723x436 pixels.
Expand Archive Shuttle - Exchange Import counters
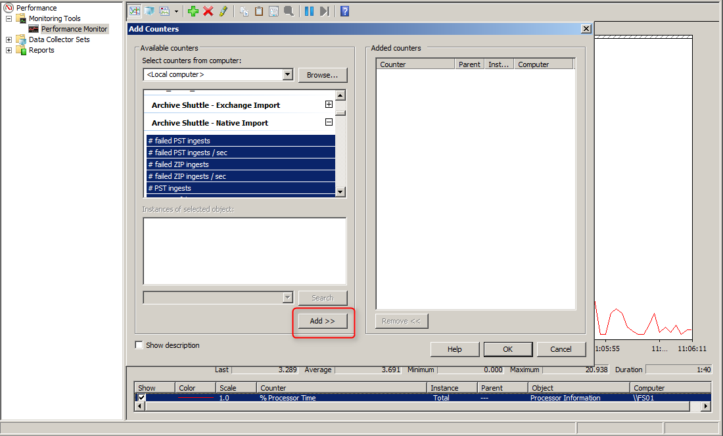[x=329, y=105]
